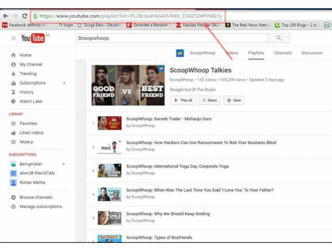
Task: Click the Good Friend vs Best Friend thumbnail
Action: 128,85
